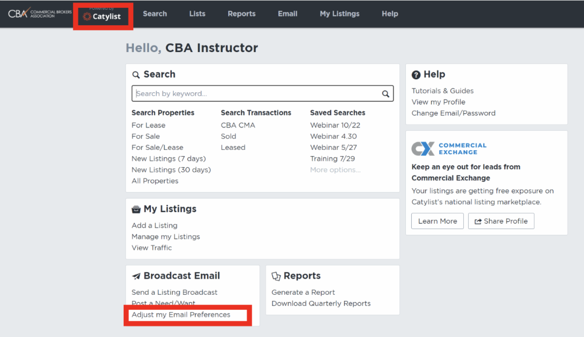Open the Webinar 5/27 saved search
This screenshot has width=584, height=337.
pos(333,147)
